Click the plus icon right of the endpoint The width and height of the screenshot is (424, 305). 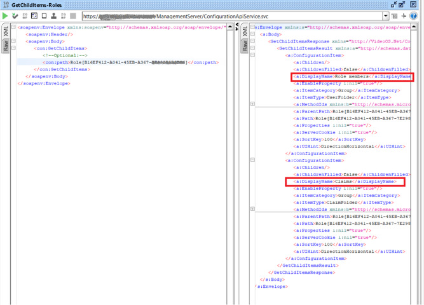click(404, 16)
